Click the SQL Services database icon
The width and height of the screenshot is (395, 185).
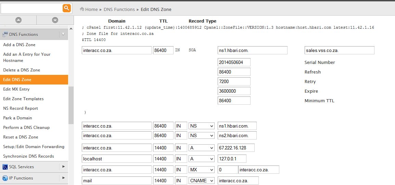5,167
